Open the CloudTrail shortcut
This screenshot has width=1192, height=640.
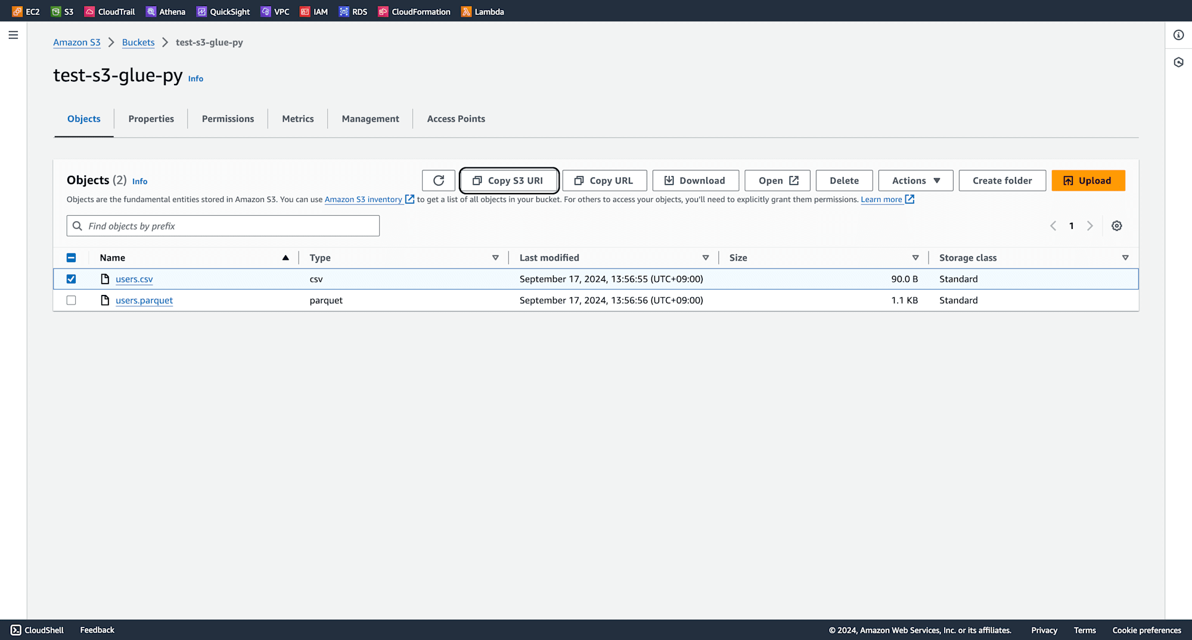(110, 11)
